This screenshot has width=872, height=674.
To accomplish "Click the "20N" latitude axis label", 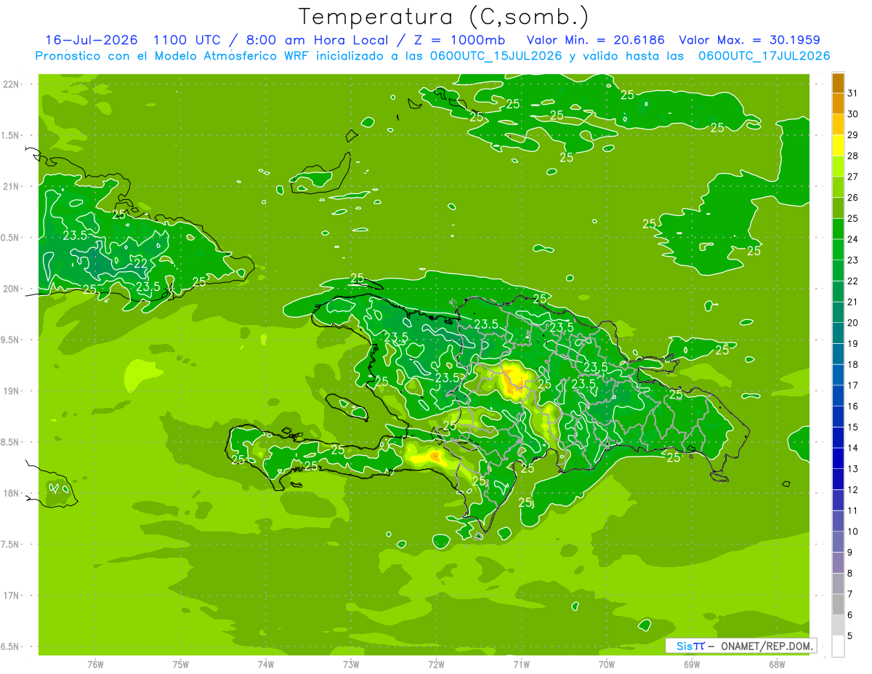I will (12, 289).
